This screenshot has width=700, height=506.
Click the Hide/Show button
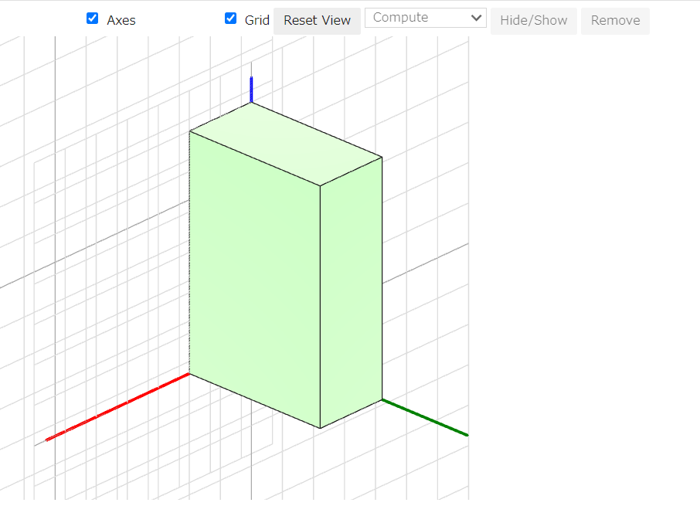click(533, 21)
